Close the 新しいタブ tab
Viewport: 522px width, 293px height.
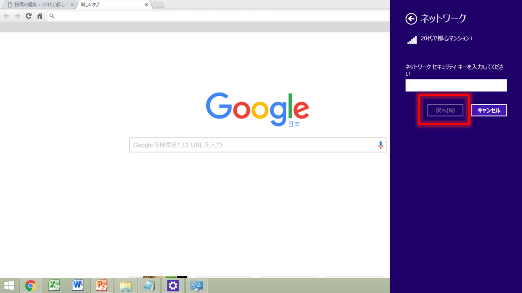point(146,5)
